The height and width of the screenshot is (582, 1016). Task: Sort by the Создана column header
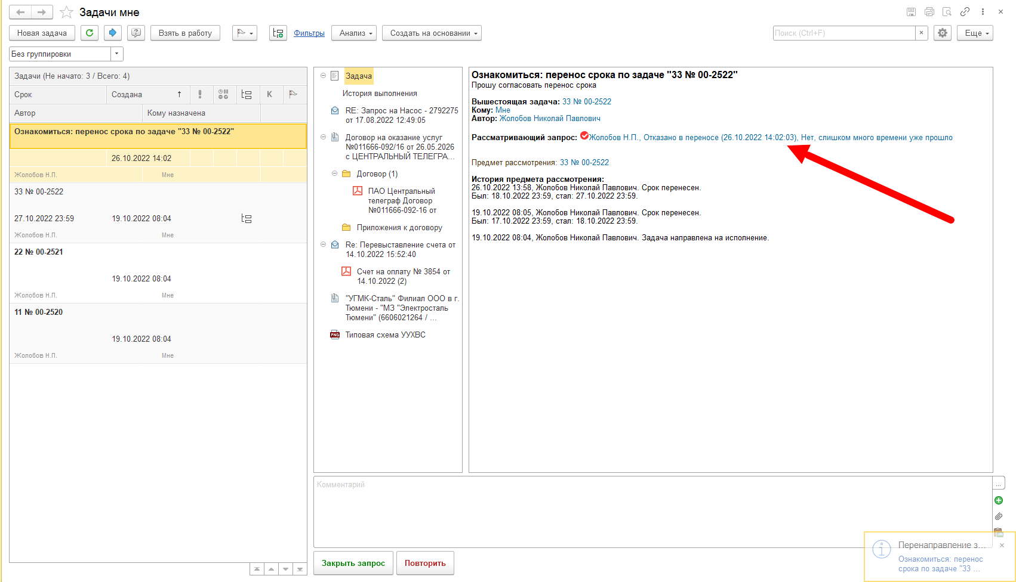pos(148,94)
